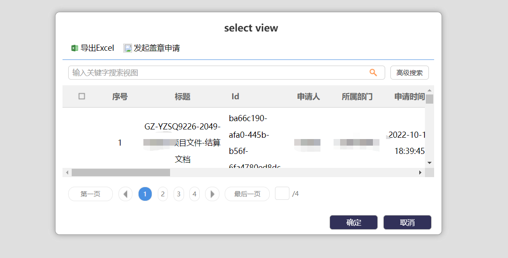Click the orange search magnifier icon

(x=373, y=73)
